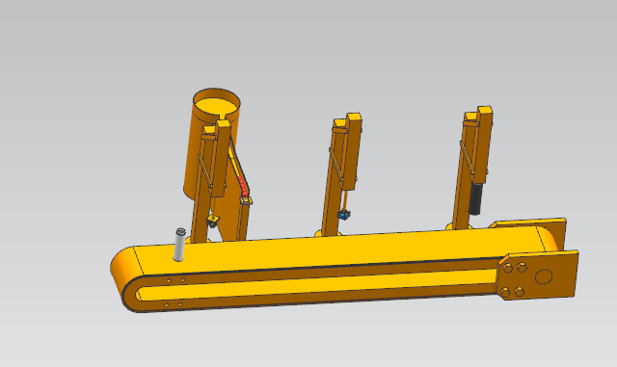Select the red capsules in the chute

click(243, 186)
